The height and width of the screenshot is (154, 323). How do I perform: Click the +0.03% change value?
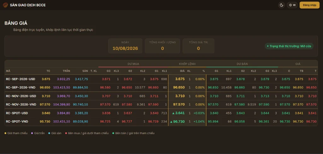point(199,113)
